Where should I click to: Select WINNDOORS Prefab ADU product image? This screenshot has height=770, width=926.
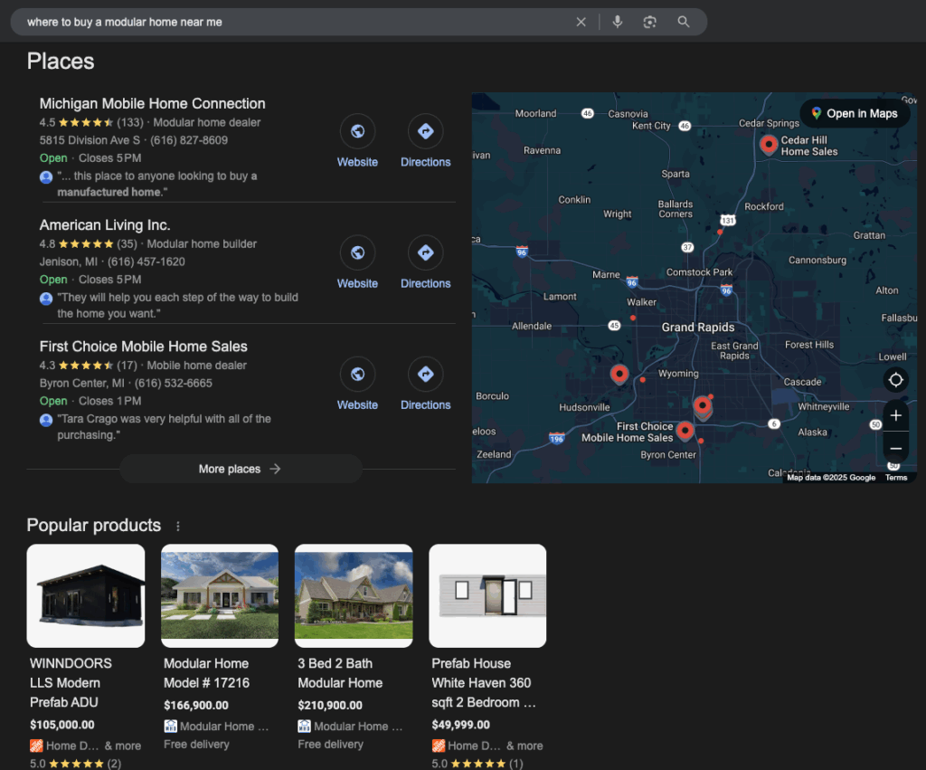pyautogui.click(x=86, y=595)
